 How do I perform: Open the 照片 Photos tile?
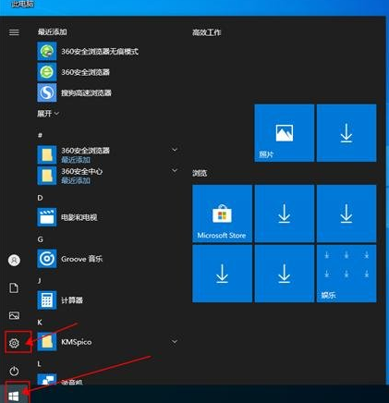pyautogui.click(x=285, y=133)
